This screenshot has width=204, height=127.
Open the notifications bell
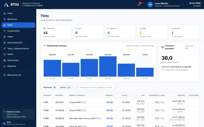[x=139, y=4]
